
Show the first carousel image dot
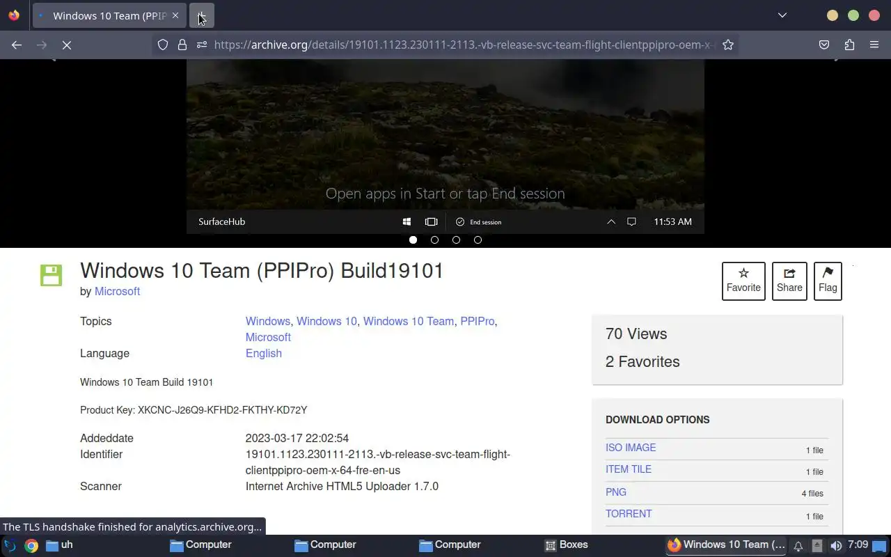pyautogui.click(x=413, y=240)
